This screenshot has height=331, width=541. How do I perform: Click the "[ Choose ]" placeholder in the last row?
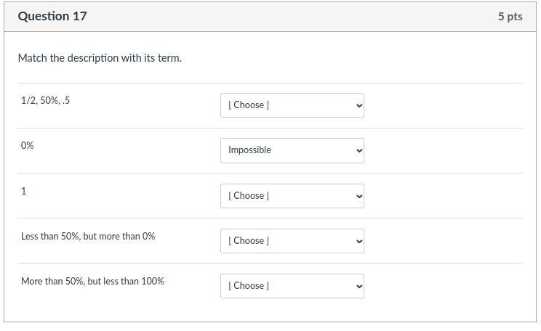pyautogui.click(x=249, y=286)
